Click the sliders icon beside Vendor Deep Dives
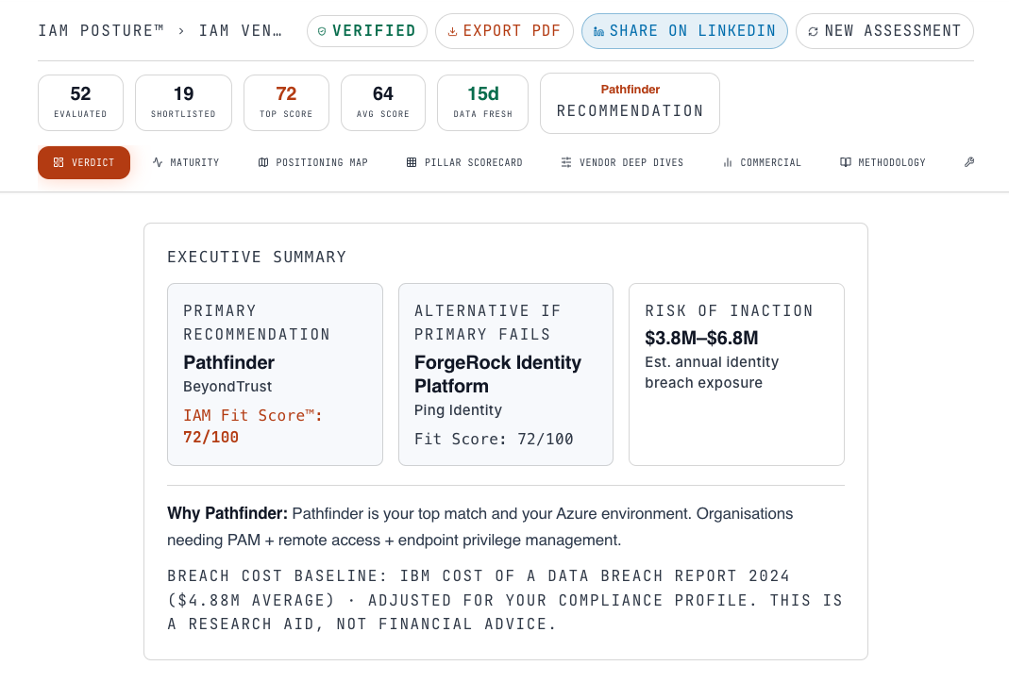Image resolution: width=1009 pixels, height=699 pixels. click(566, 162)
